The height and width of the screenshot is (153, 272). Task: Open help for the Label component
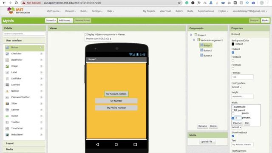pyautogui.click(x=41, y=72)
